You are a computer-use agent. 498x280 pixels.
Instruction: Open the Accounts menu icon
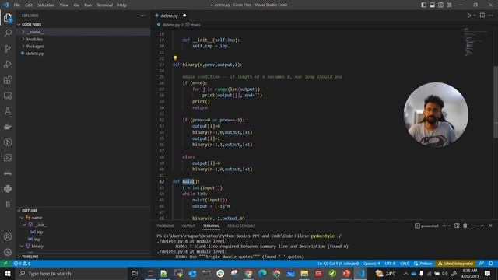coord(8,236)
